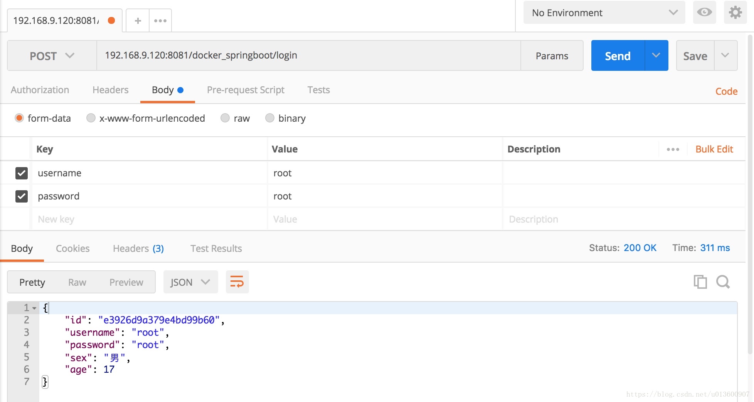Open the Pre-request Script tab

pos(246,90)
